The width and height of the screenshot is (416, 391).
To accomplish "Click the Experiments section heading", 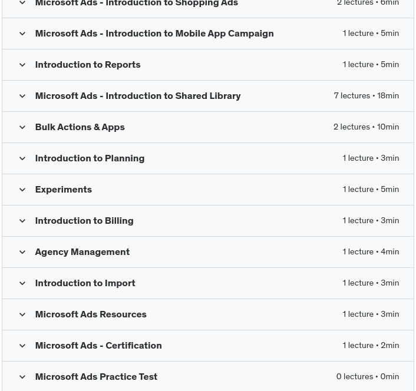I will 63,190.
